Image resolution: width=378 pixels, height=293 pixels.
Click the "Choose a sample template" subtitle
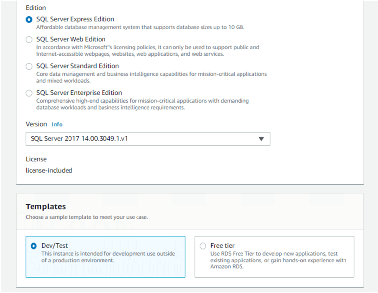[x=87, y=217]
